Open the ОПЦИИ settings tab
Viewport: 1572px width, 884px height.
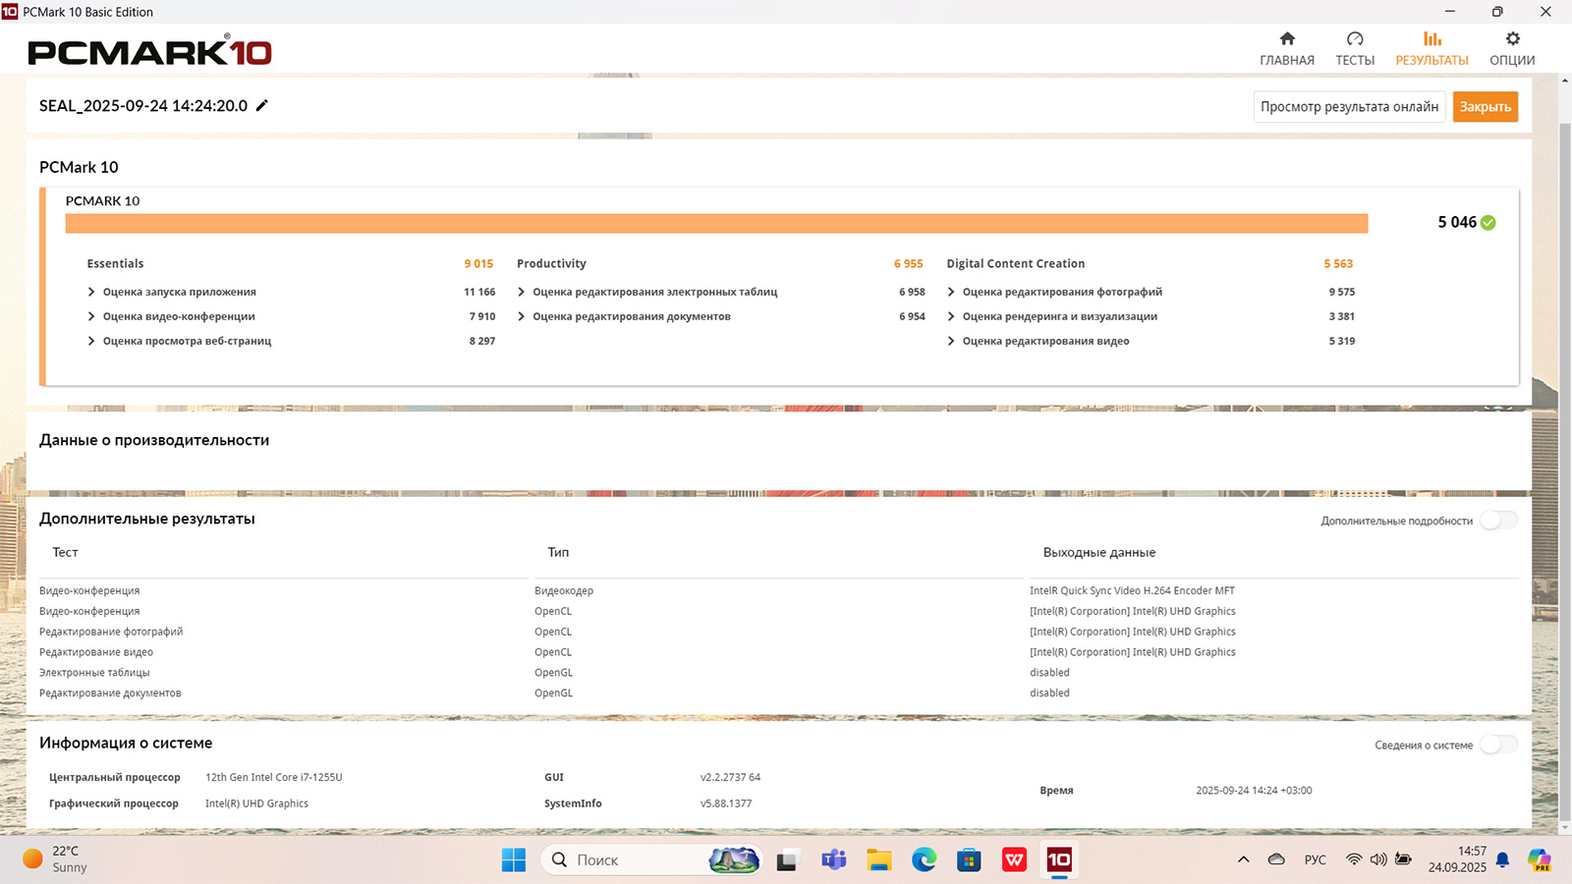pyautogui.click(x=1511, y=49)
